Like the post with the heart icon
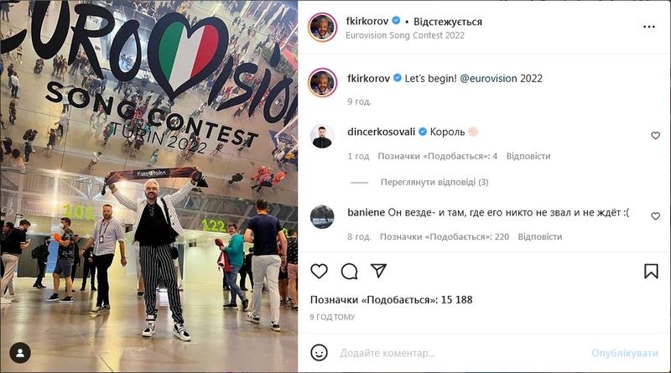The height and width of the screenshot is (373, 671). point(319,272)
